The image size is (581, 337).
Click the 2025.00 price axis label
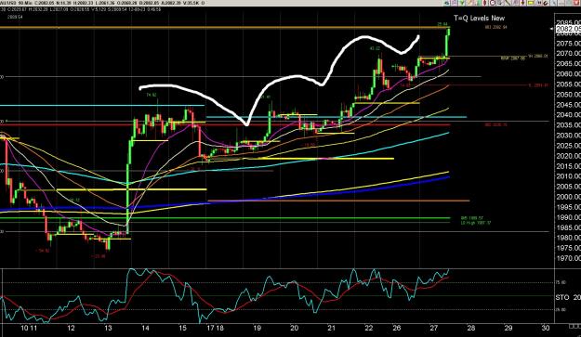(x=568, y=146)
